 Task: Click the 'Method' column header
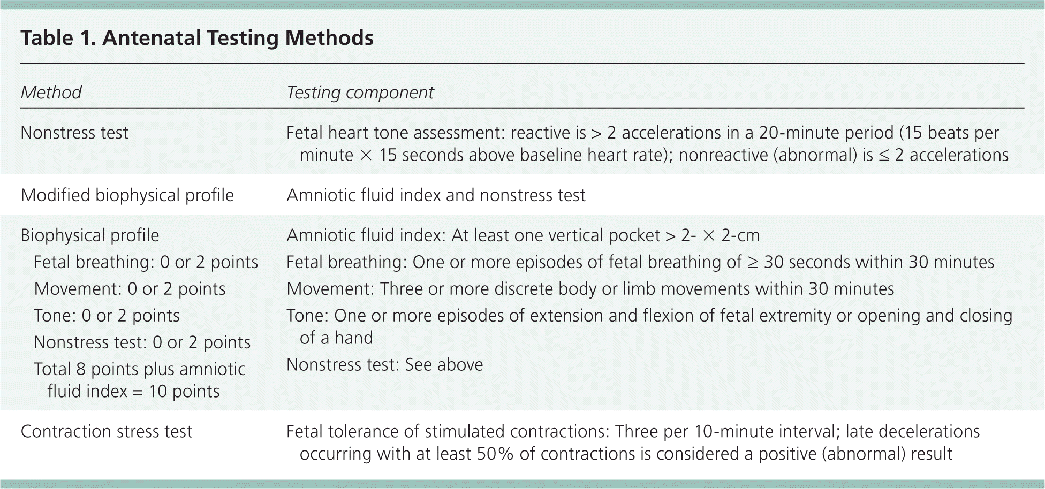pyautogui.click(x=51, y=93)
